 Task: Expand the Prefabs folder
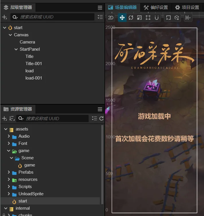[x=9, y=172]
